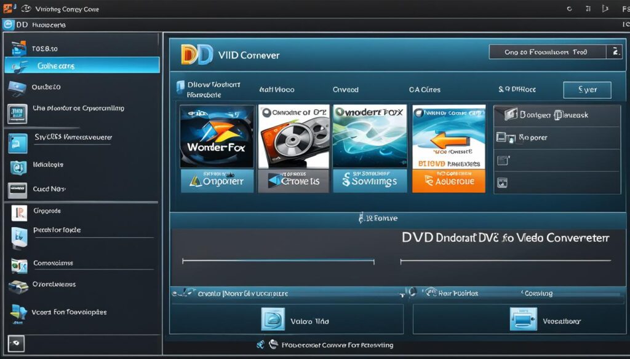The width and height of the screenshot is (630, 359).
Task: Click the square button at sidebar bottom
Action: tap(16, 344)
